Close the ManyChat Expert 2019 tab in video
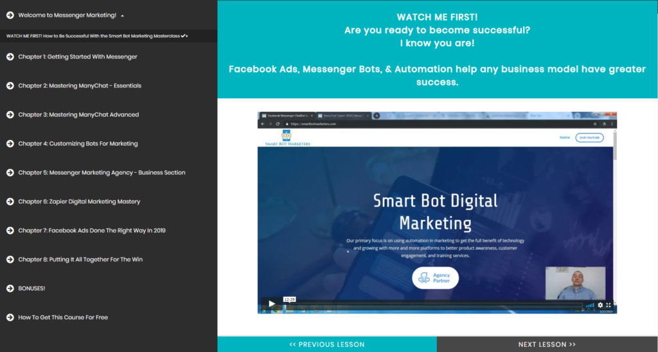Image resolution: width=658 pixels, height=352 pixels. pos(368,116)
